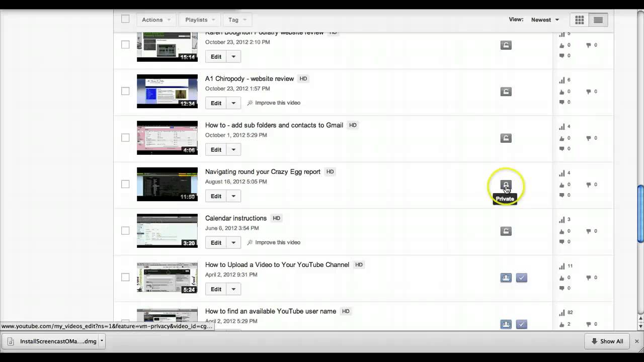Expand Edit arrow for Calendar instructions
This screenshot has height=362, width=644.
tap(233, 243)
